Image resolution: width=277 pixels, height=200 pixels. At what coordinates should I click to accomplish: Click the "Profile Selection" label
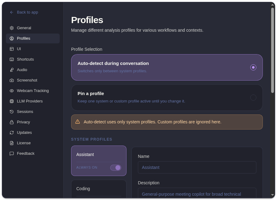coord(86,49)
